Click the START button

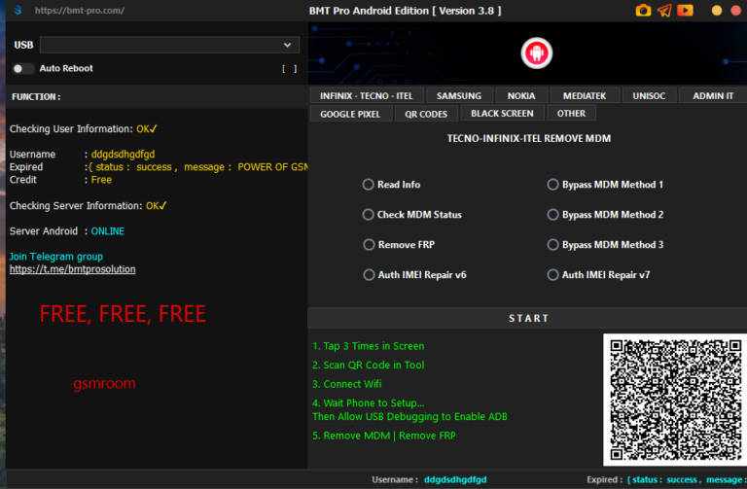point(528,318)
